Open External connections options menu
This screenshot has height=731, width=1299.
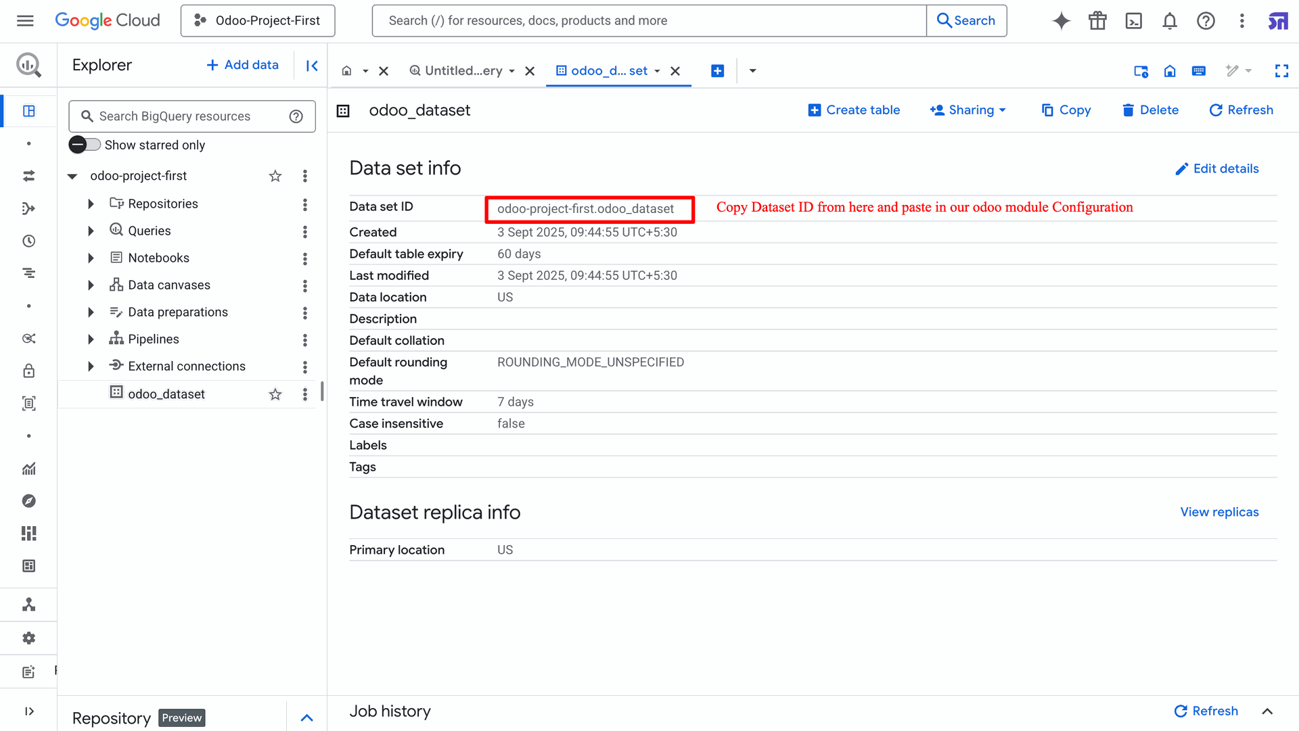pos(304,367)
